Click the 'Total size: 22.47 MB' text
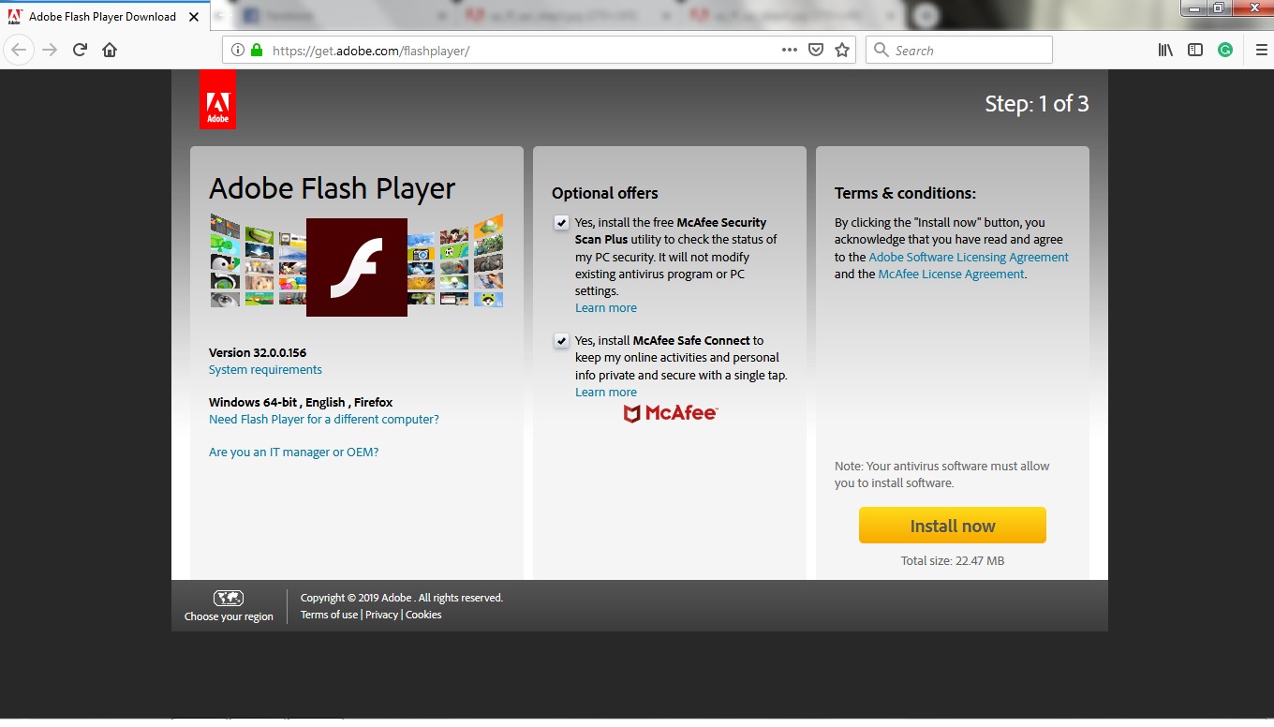The image size is (1274, 727). point(953,561)
